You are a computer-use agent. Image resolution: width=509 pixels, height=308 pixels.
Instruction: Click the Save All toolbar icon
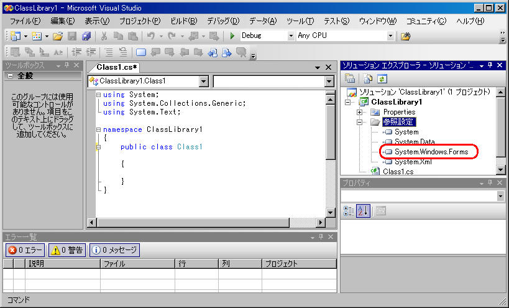pos(86,36)
